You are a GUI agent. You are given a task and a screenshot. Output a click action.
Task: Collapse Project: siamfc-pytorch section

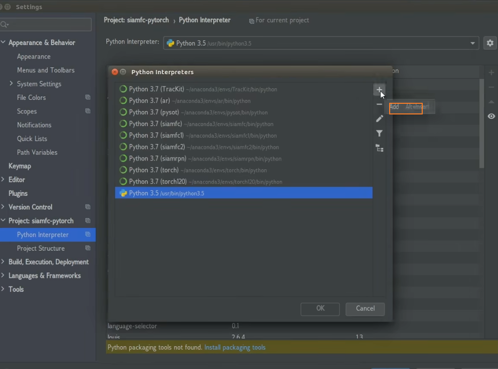click(3, 220)
